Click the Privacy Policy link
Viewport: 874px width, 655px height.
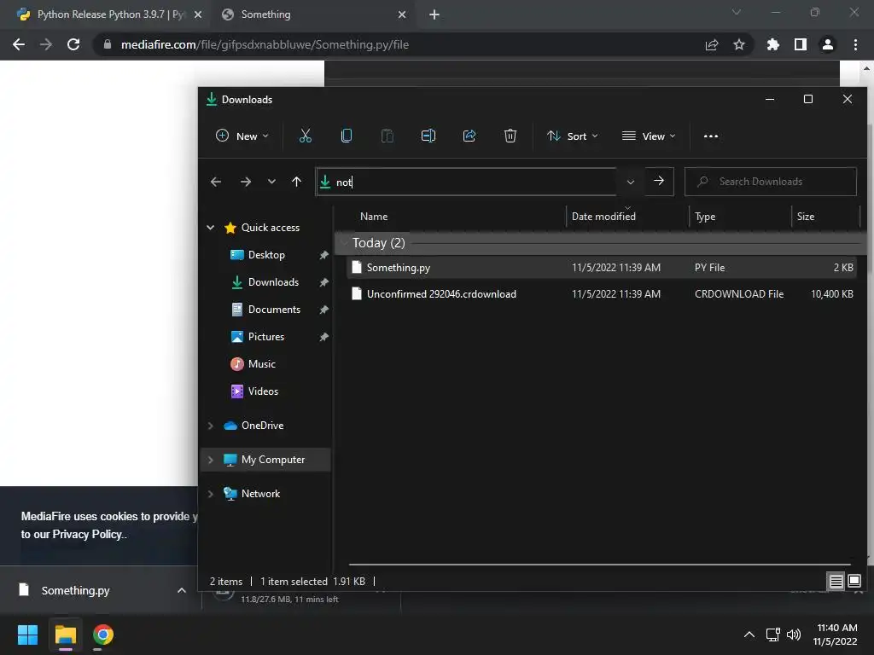pos(87,535)
